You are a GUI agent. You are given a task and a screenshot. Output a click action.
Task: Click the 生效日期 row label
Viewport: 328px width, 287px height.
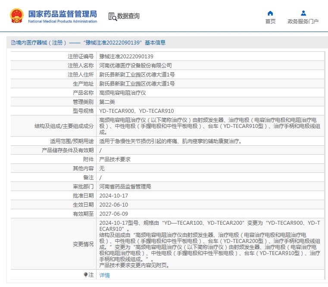pyautogui.click(x=83, y=204)
